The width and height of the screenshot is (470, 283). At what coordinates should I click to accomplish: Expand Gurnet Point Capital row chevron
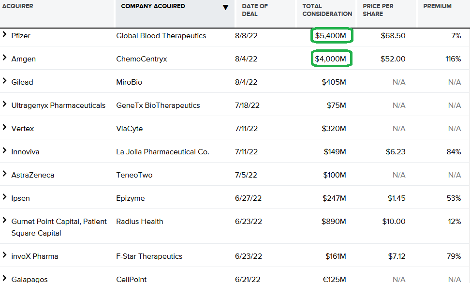(4, 220)
